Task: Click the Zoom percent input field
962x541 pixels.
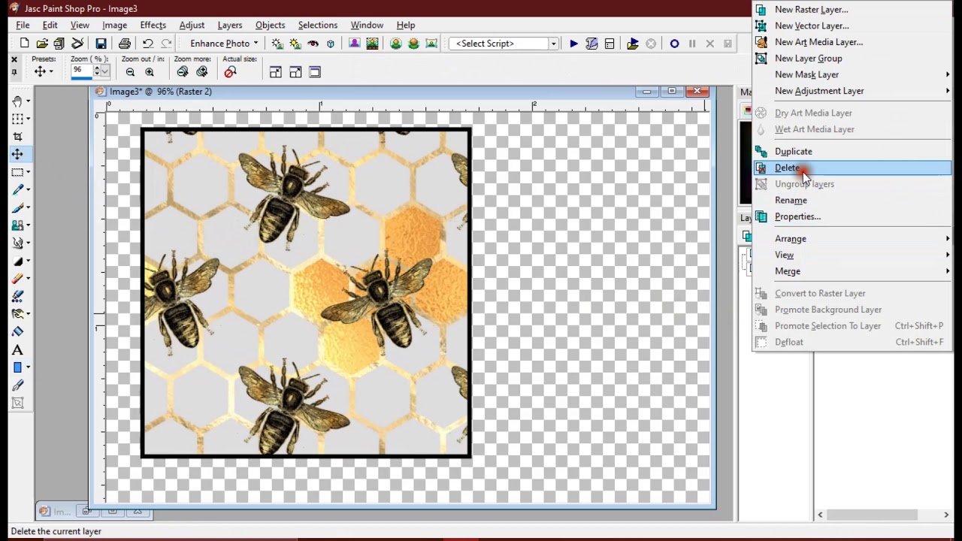Action: [x=81, y=71]
